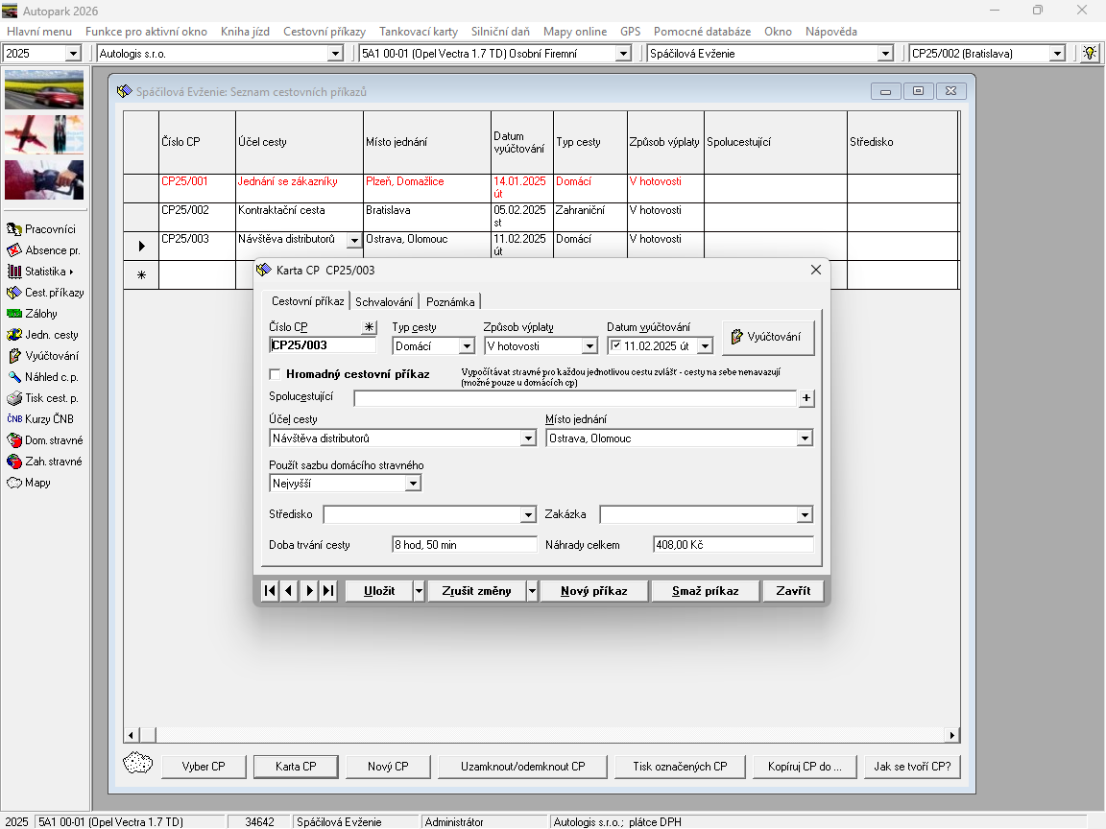Uncheck the Datum vyúčtování date checkbox
Viewport: 1106px width, 829px height.
tap(615, 345)
